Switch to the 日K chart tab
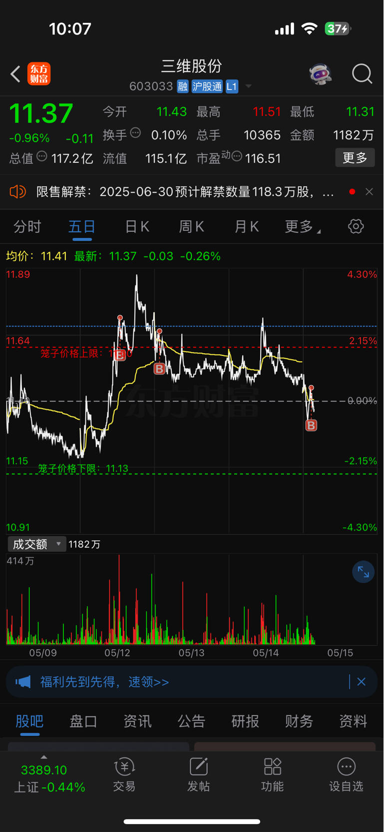Screen dimensions: 384x832 click(137, 227)
